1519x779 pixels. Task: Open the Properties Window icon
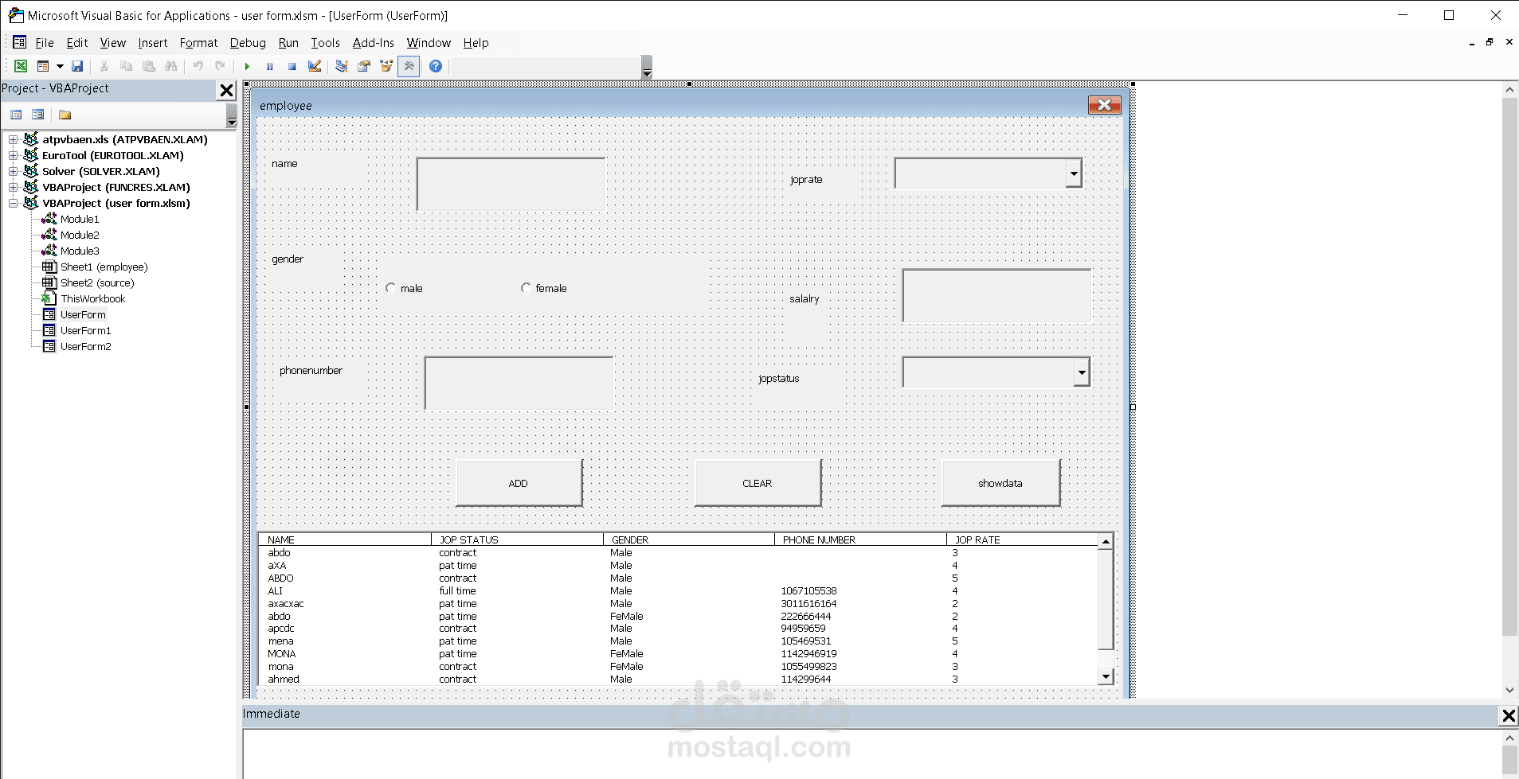[364, 66]
